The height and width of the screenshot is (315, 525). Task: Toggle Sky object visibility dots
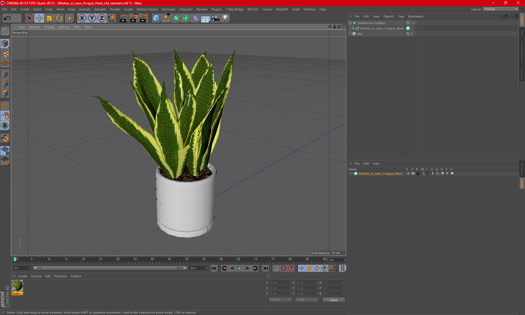pyautogui.click(x=412, y=34)
